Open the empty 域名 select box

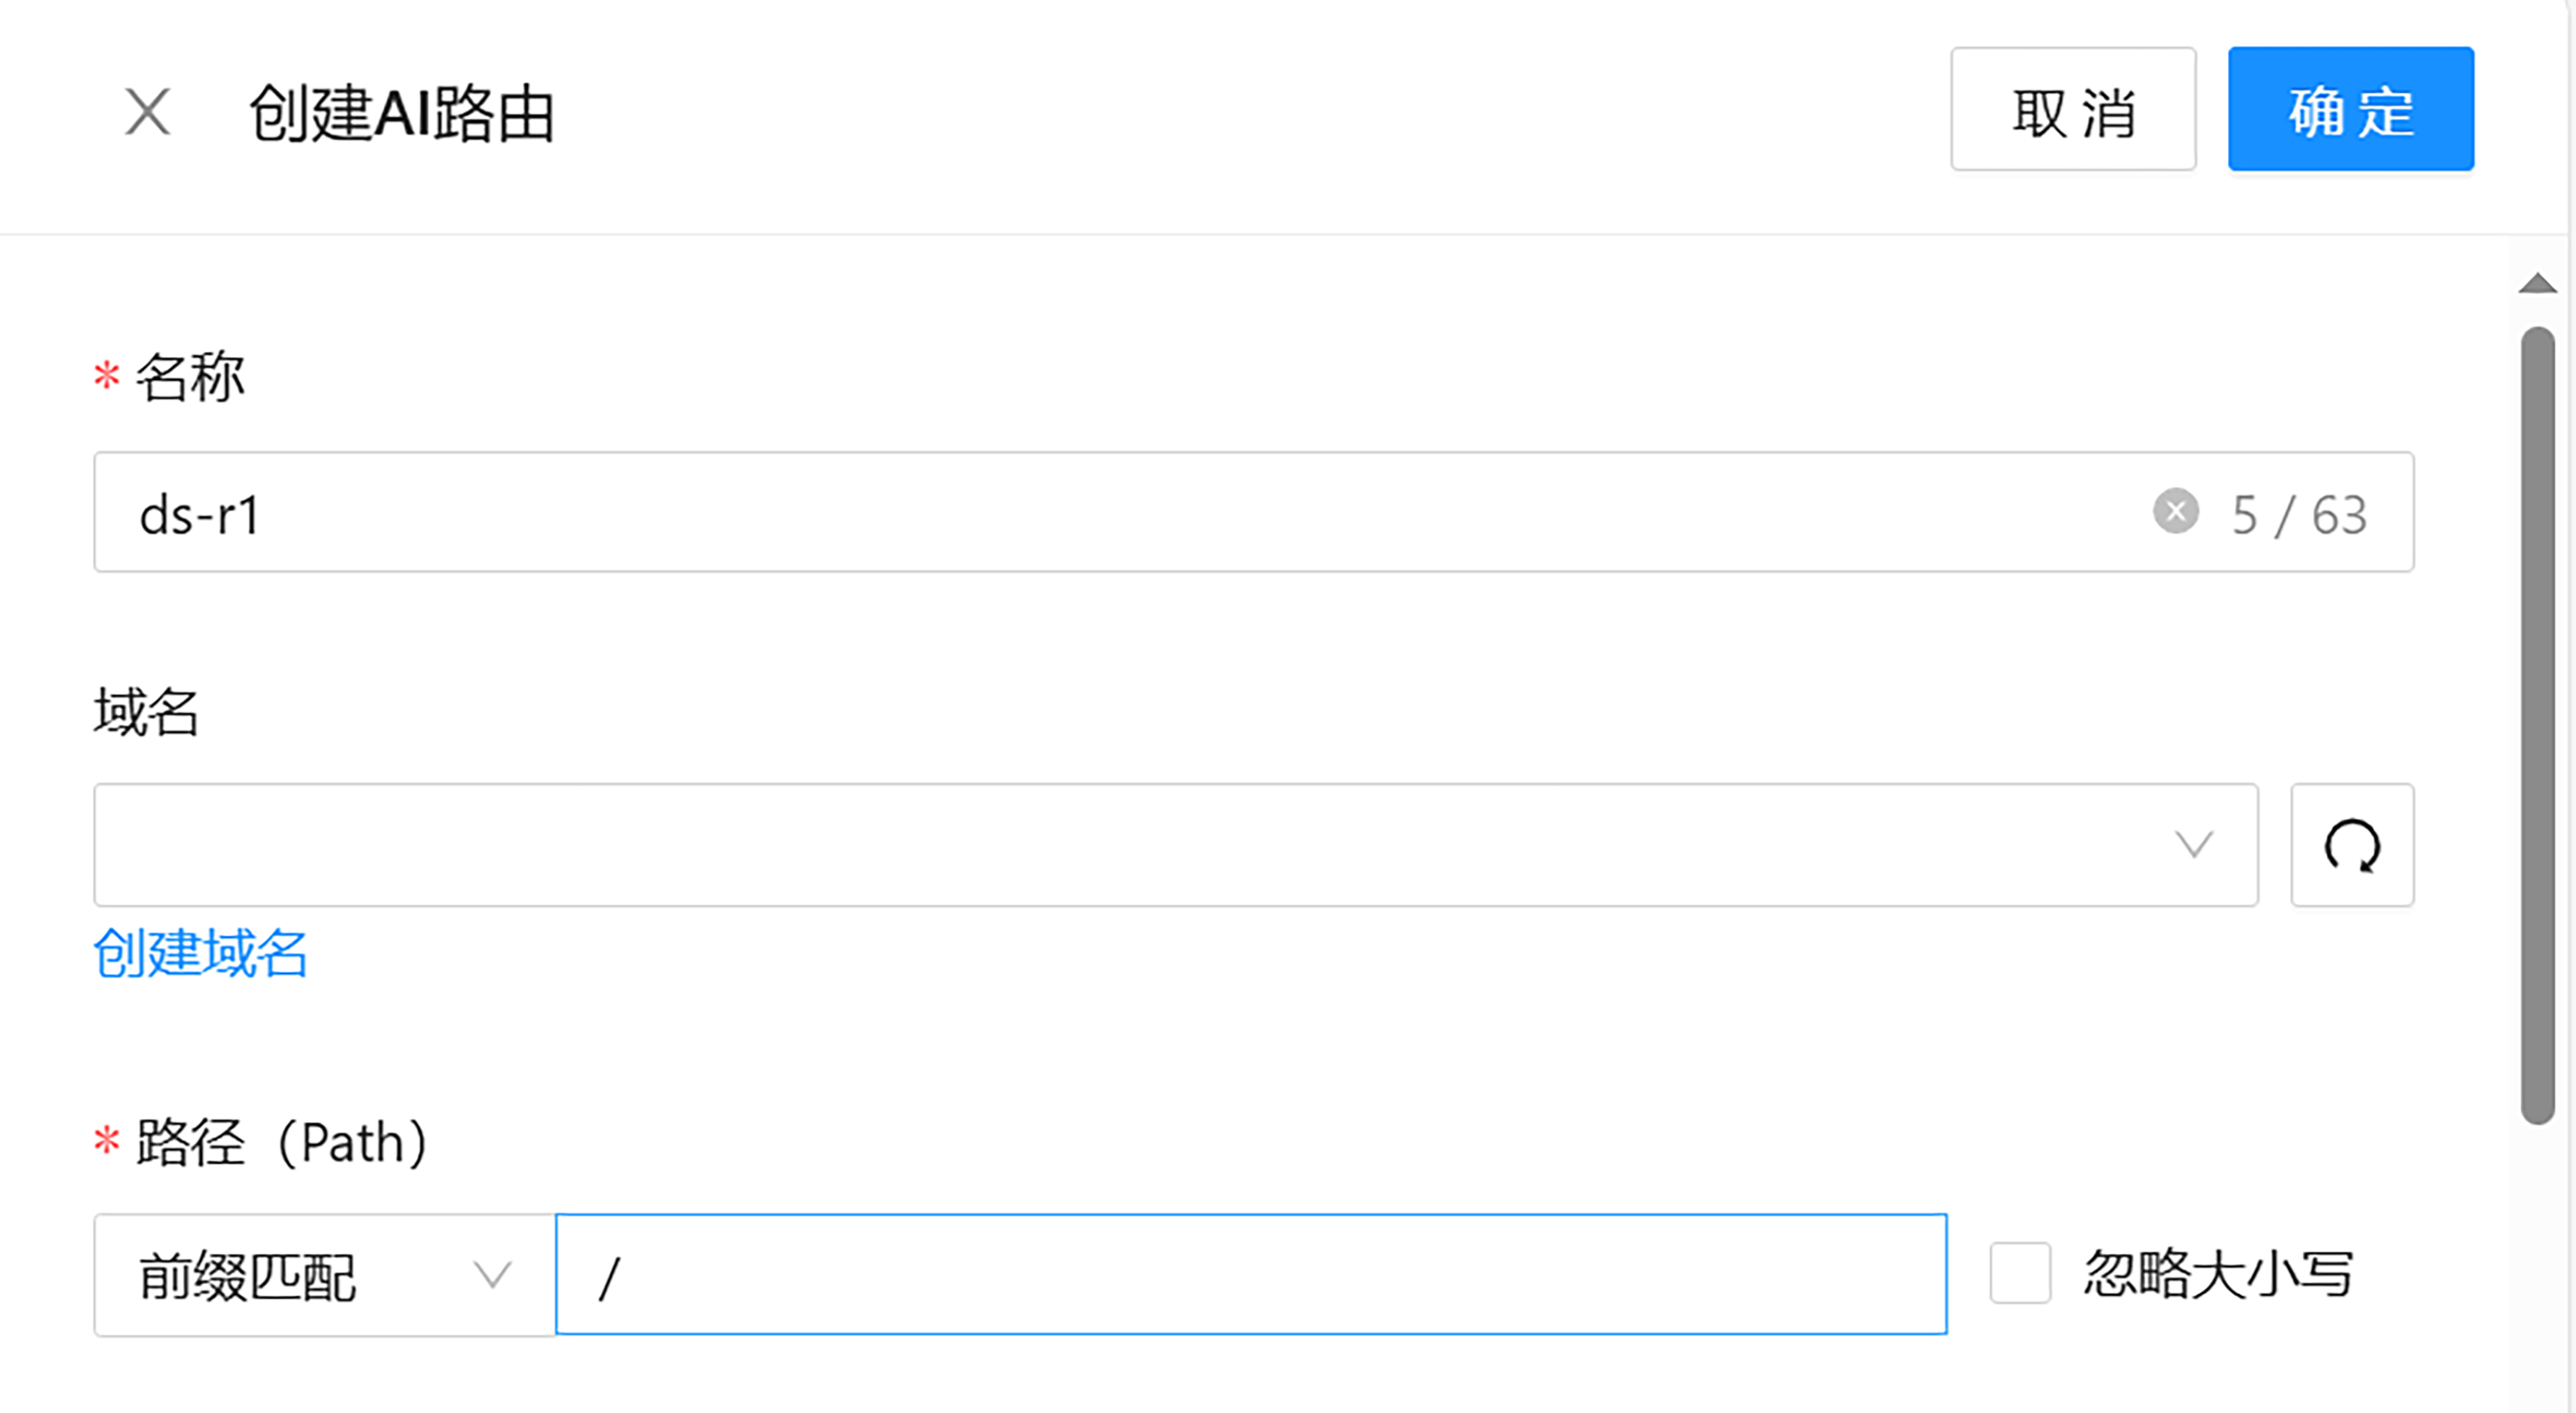1100,845
